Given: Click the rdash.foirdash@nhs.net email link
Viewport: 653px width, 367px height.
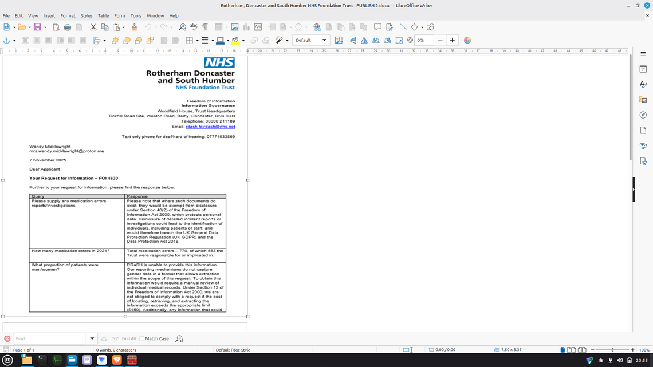Looking at the screenshot, I should click(x=210, y=127).
